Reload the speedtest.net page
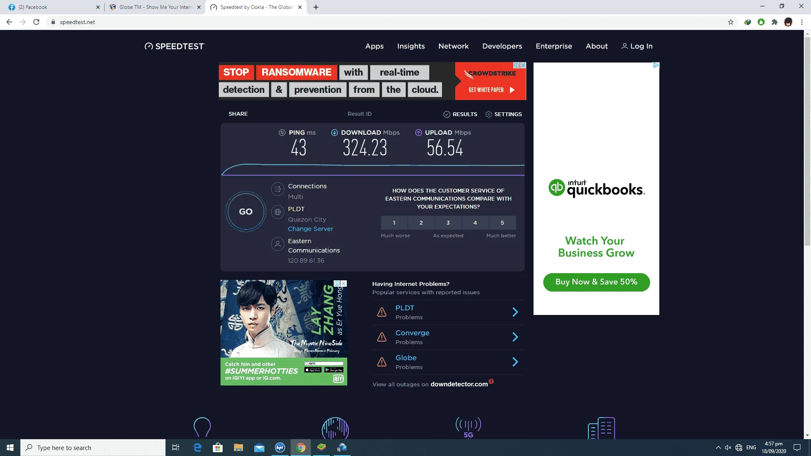Screen dimensions: 811x456 pyautogui.click(x=36, y=22)
